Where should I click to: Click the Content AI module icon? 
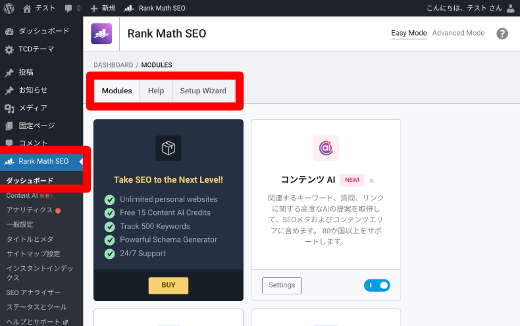(x=326, y=148)
